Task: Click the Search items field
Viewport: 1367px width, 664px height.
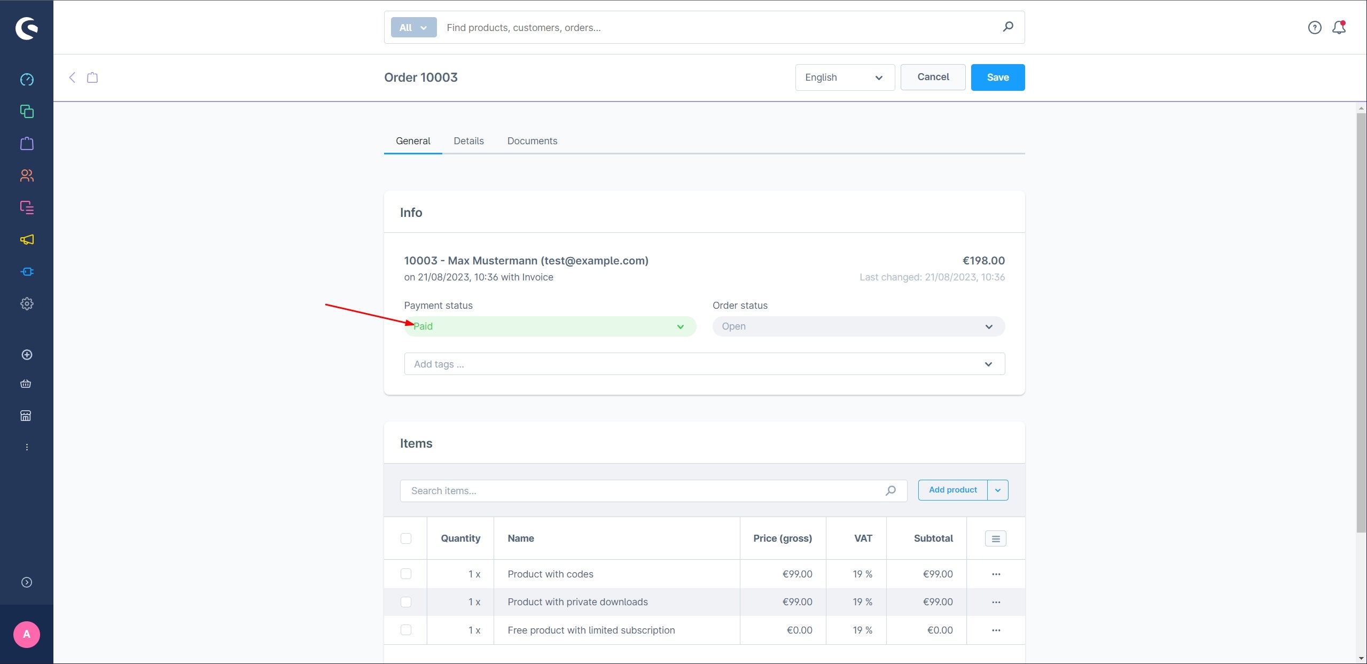Action: point(653,491)
